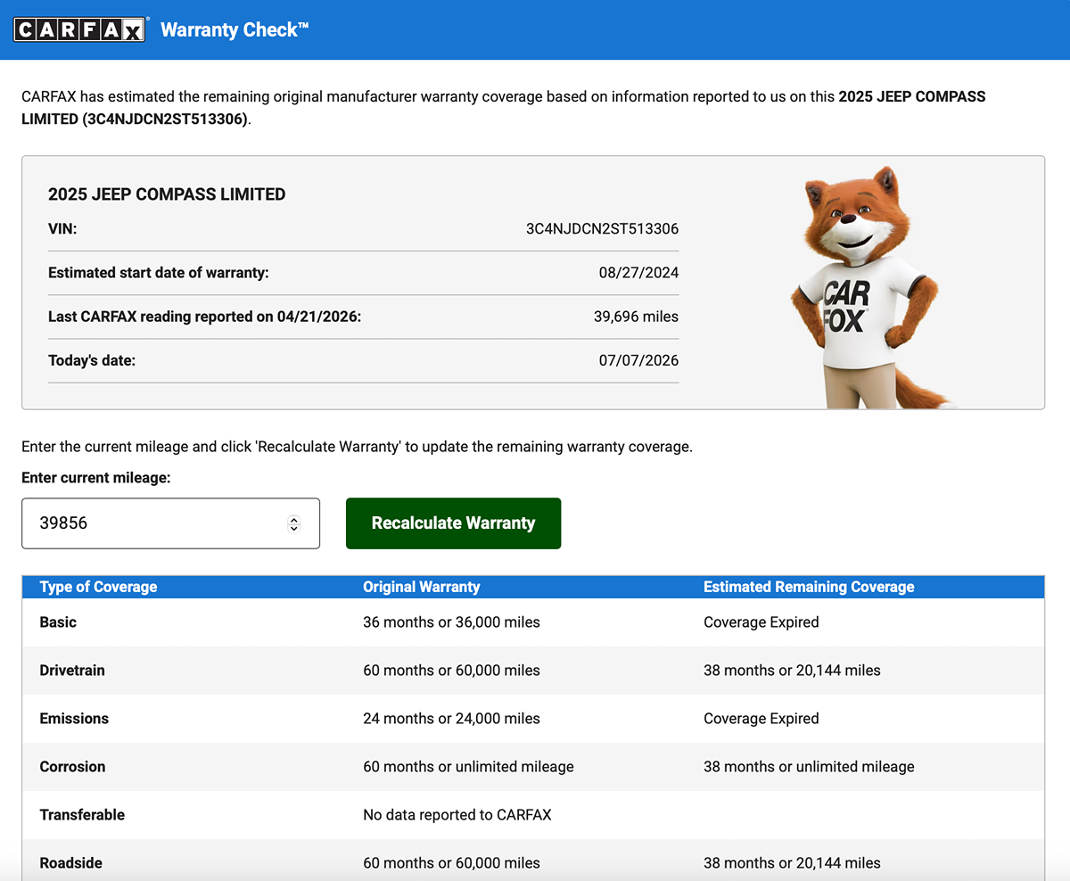Image resolution: width=1070 pixels, height=881 pixels.
Task: Click the 39,696 miles reading
Action: pos(636,317)
